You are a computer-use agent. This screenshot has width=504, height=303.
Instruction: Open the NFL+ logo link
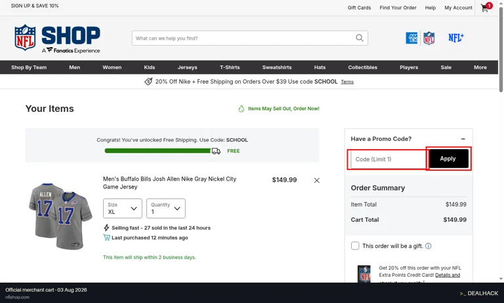456,38
